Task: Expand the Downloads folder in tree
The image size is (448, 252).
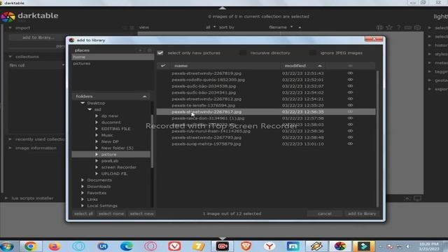Action: [x=83, y=186]
